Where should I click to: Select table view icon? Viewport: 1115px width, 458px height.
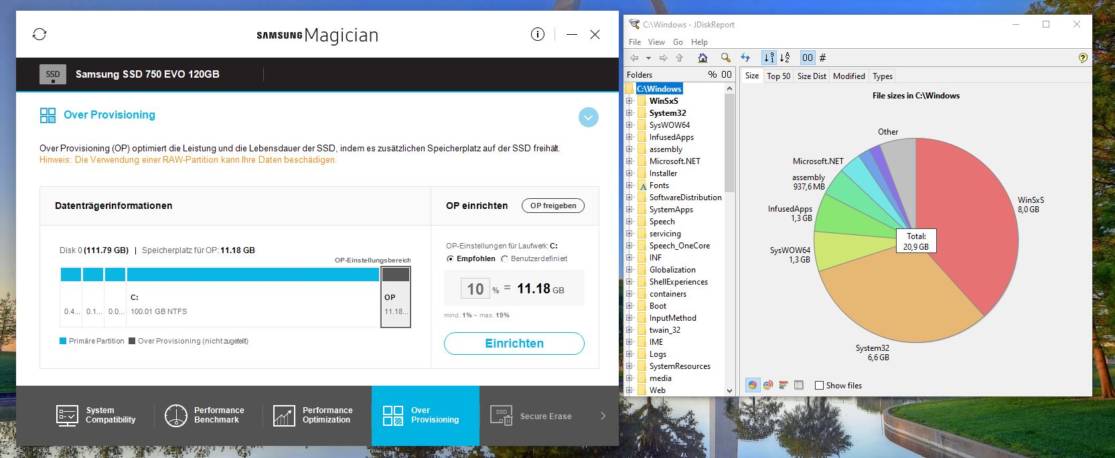pos(798,385)
